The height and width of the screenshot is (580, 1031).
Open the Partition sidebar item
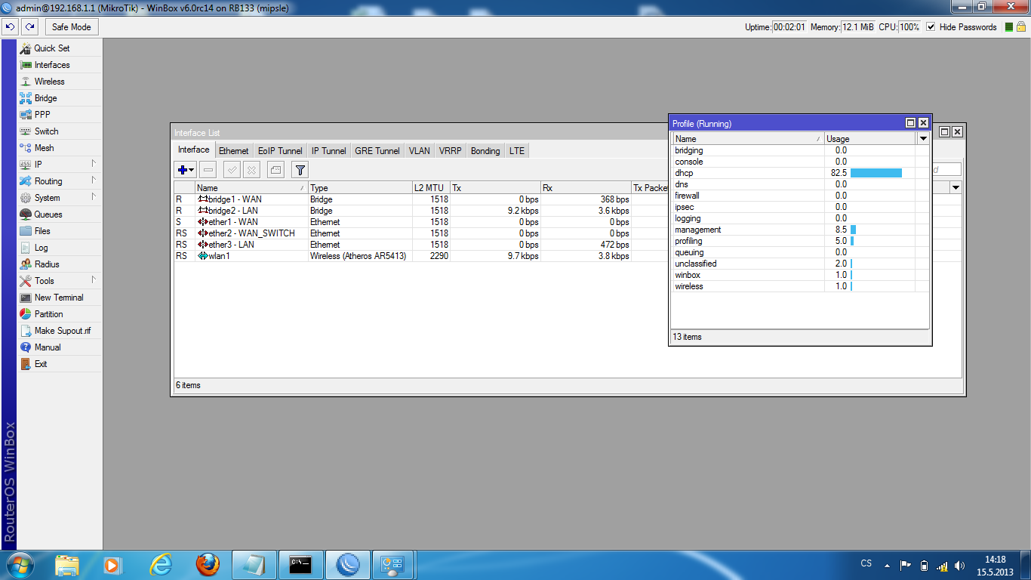60,314
